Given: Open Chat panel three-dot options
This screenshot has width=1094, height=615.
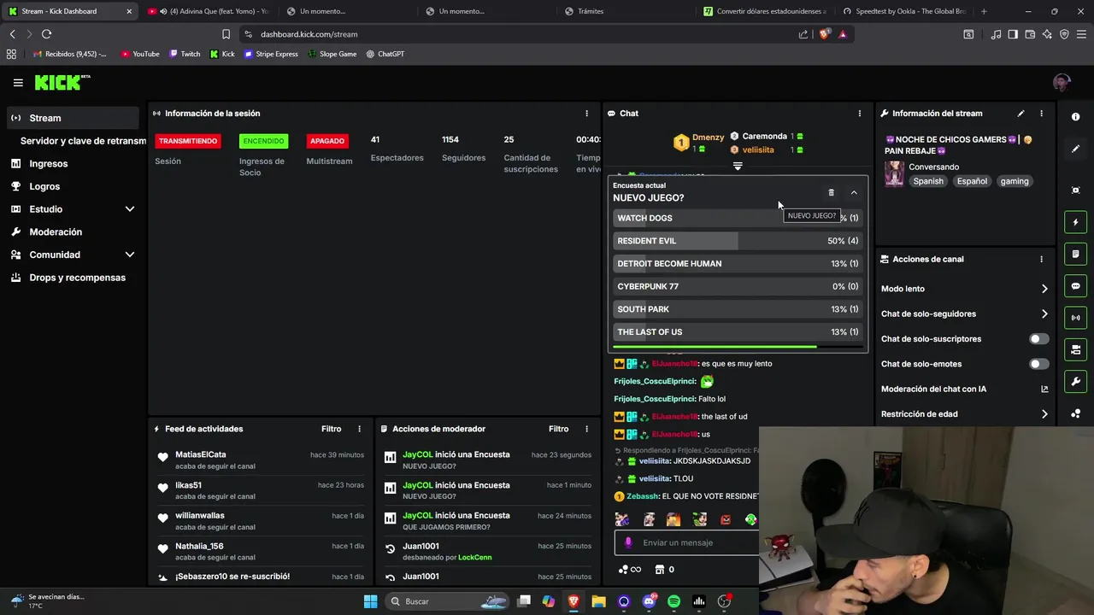Looking at the screenshot, I should point(859,114).
